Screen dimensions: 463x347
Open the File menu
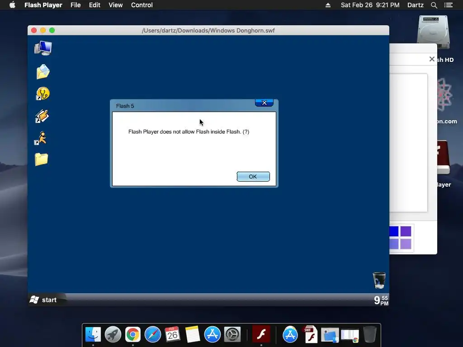[76, 5]
